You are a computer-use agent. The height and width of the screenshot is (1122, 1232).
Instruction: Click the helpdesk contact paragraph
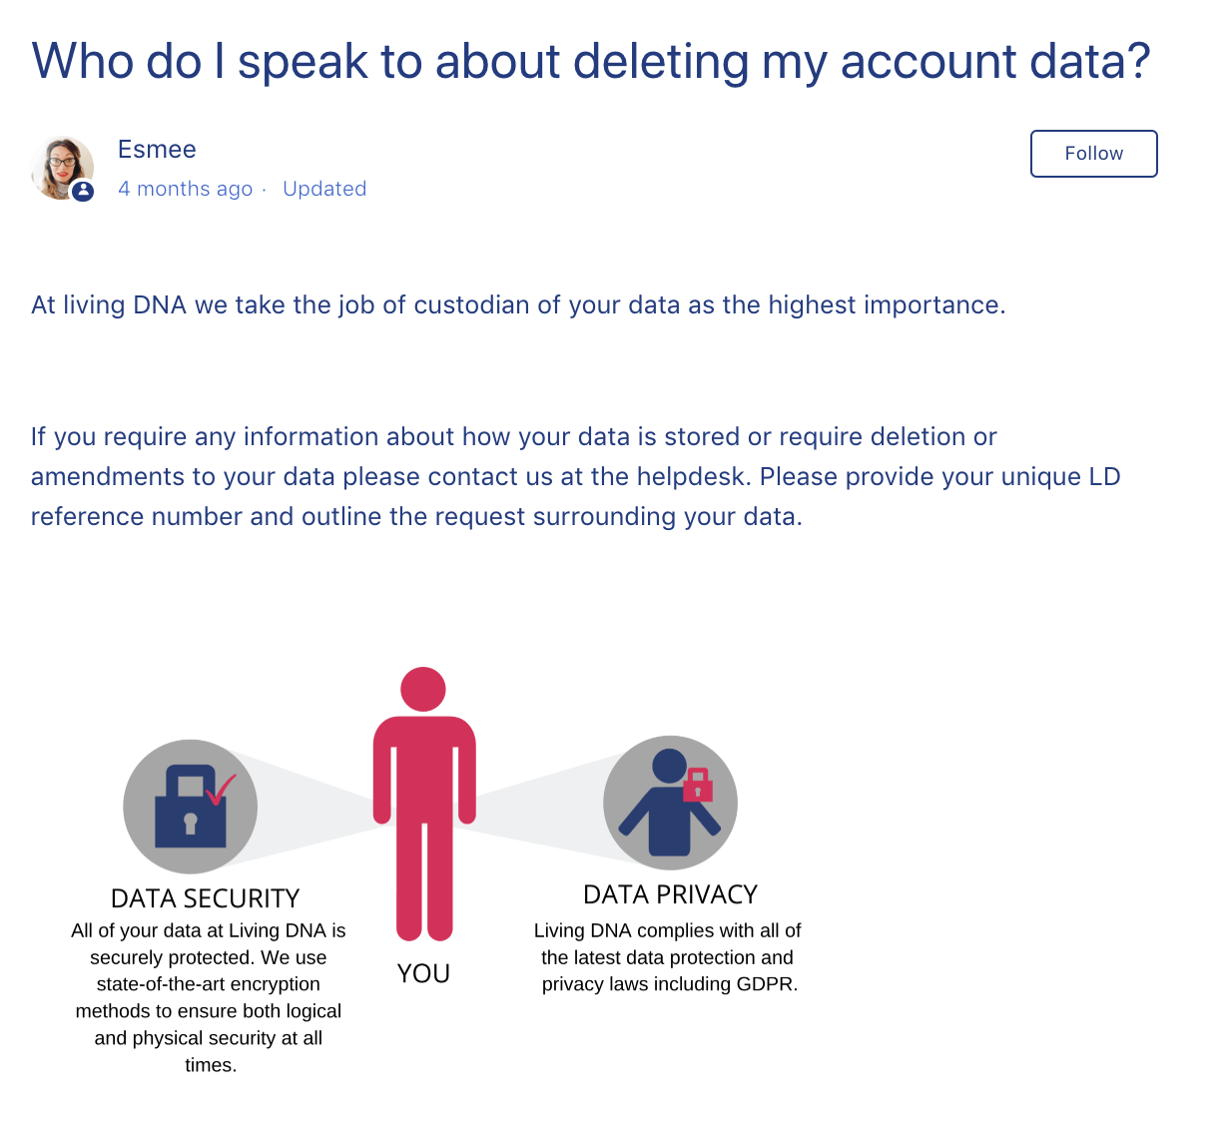click(x=575, y=476)
